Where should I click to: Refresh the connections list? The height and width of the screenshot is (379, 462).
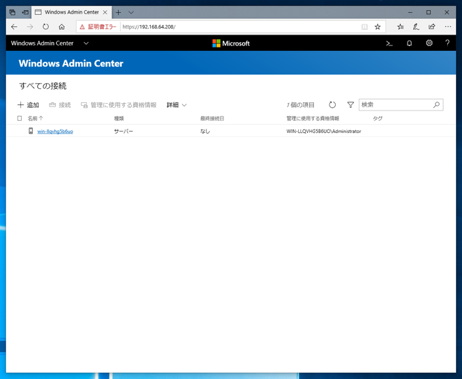[332, 105]
